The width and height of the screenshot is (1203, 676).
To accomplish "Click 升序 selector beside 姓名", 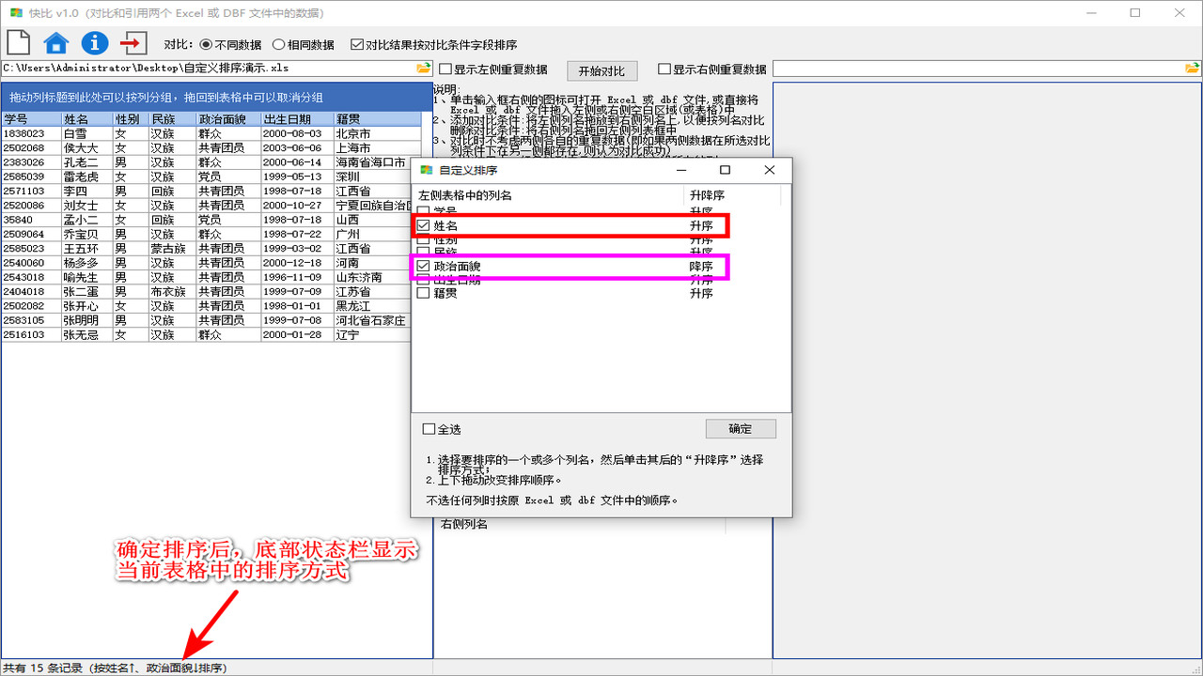I will 702,225.
